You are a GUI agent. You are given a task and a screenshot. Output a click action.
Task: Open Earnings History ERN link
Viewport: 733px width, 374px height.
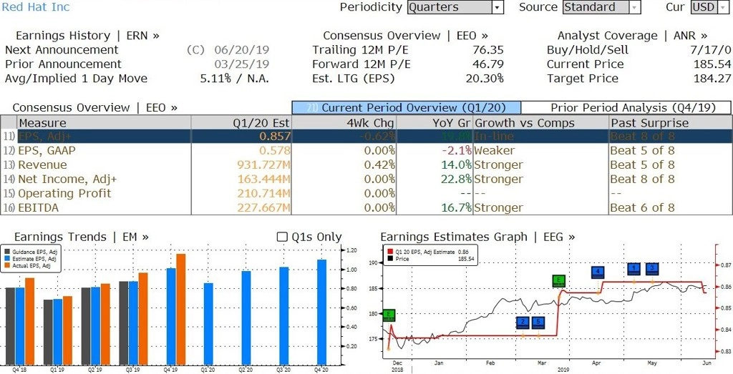(x=87, y=36)
